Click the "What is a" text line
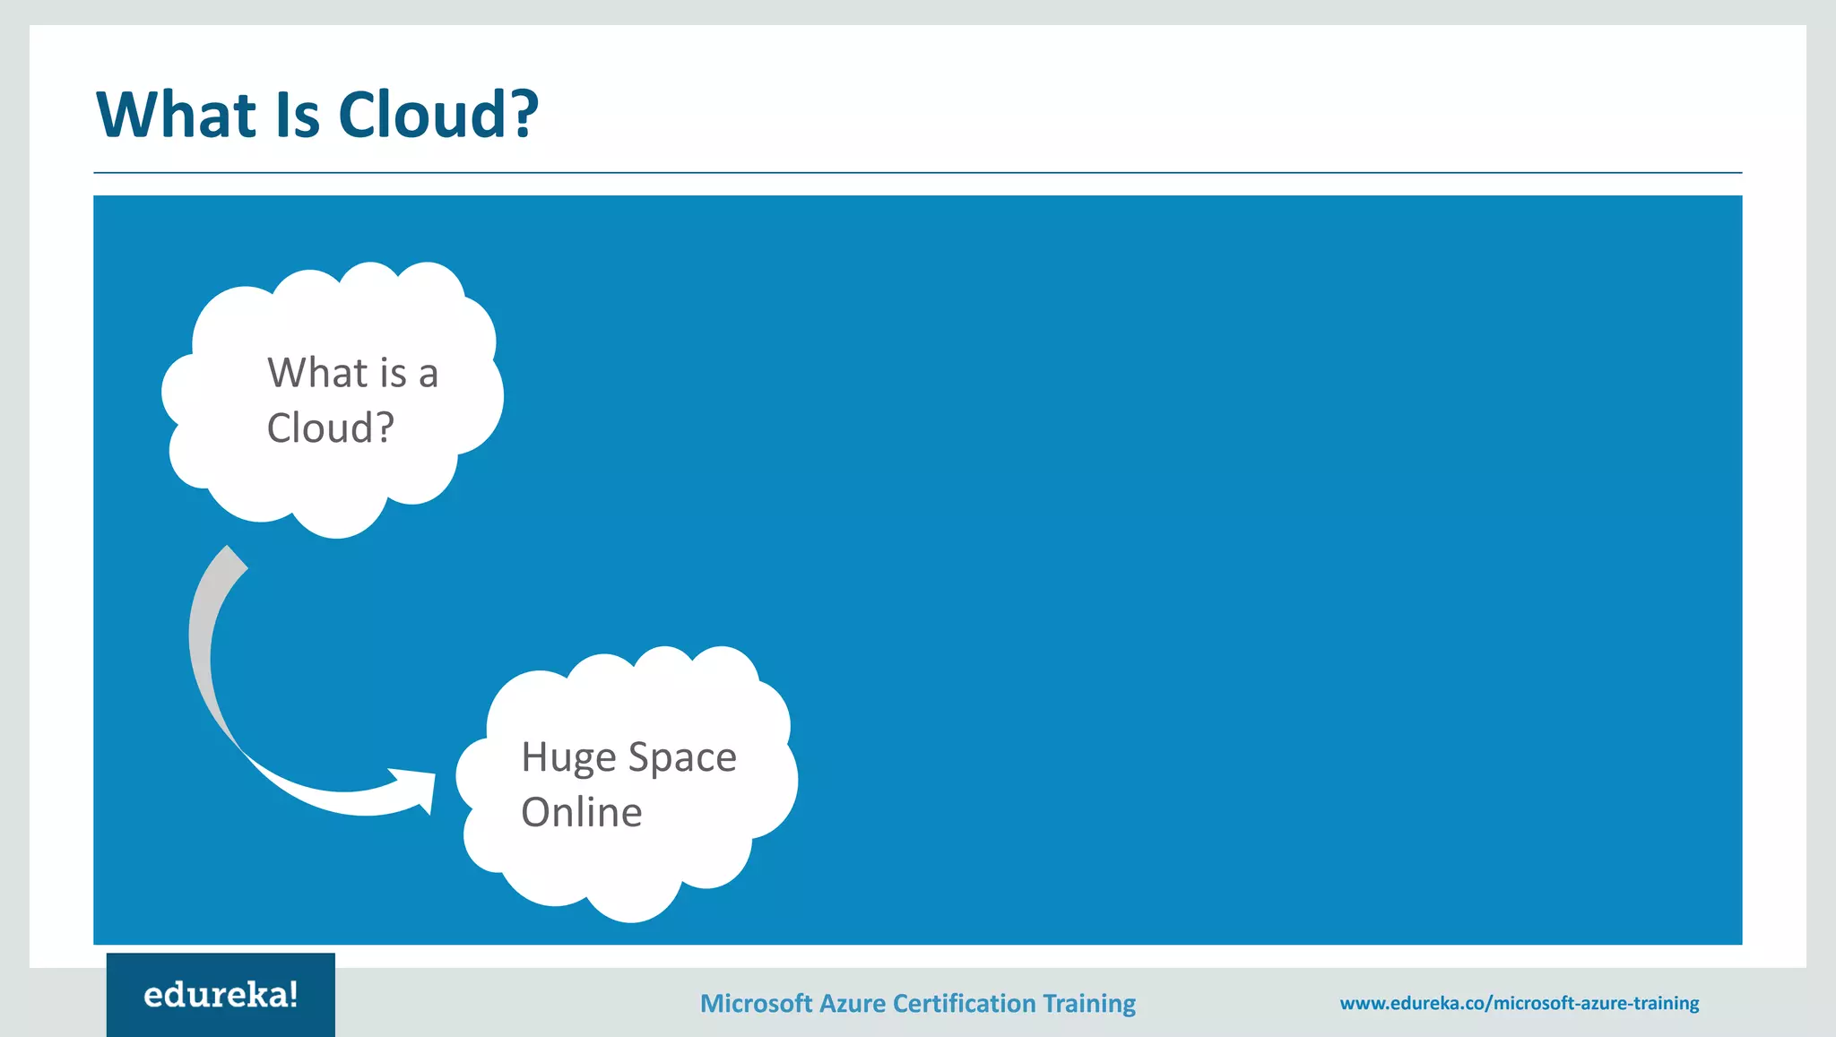 point(352,373)
